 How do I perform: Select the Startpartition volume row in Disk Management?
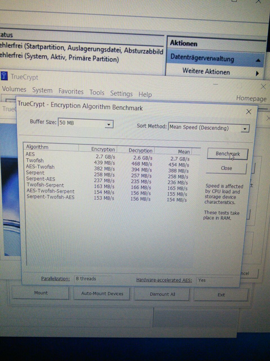point(81,48)
